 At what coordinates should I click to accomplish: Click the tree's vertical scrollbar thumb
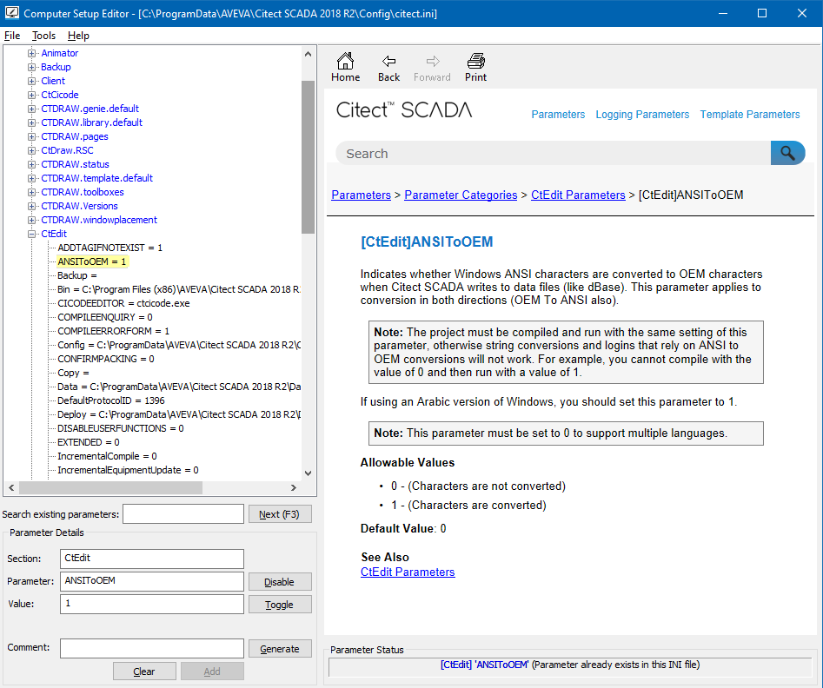tap(309, 157)
